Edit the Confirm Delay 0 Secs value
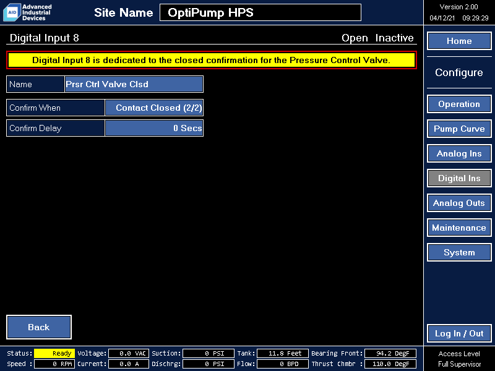Viewport: 495px width, 371px height. click(154, 128)
